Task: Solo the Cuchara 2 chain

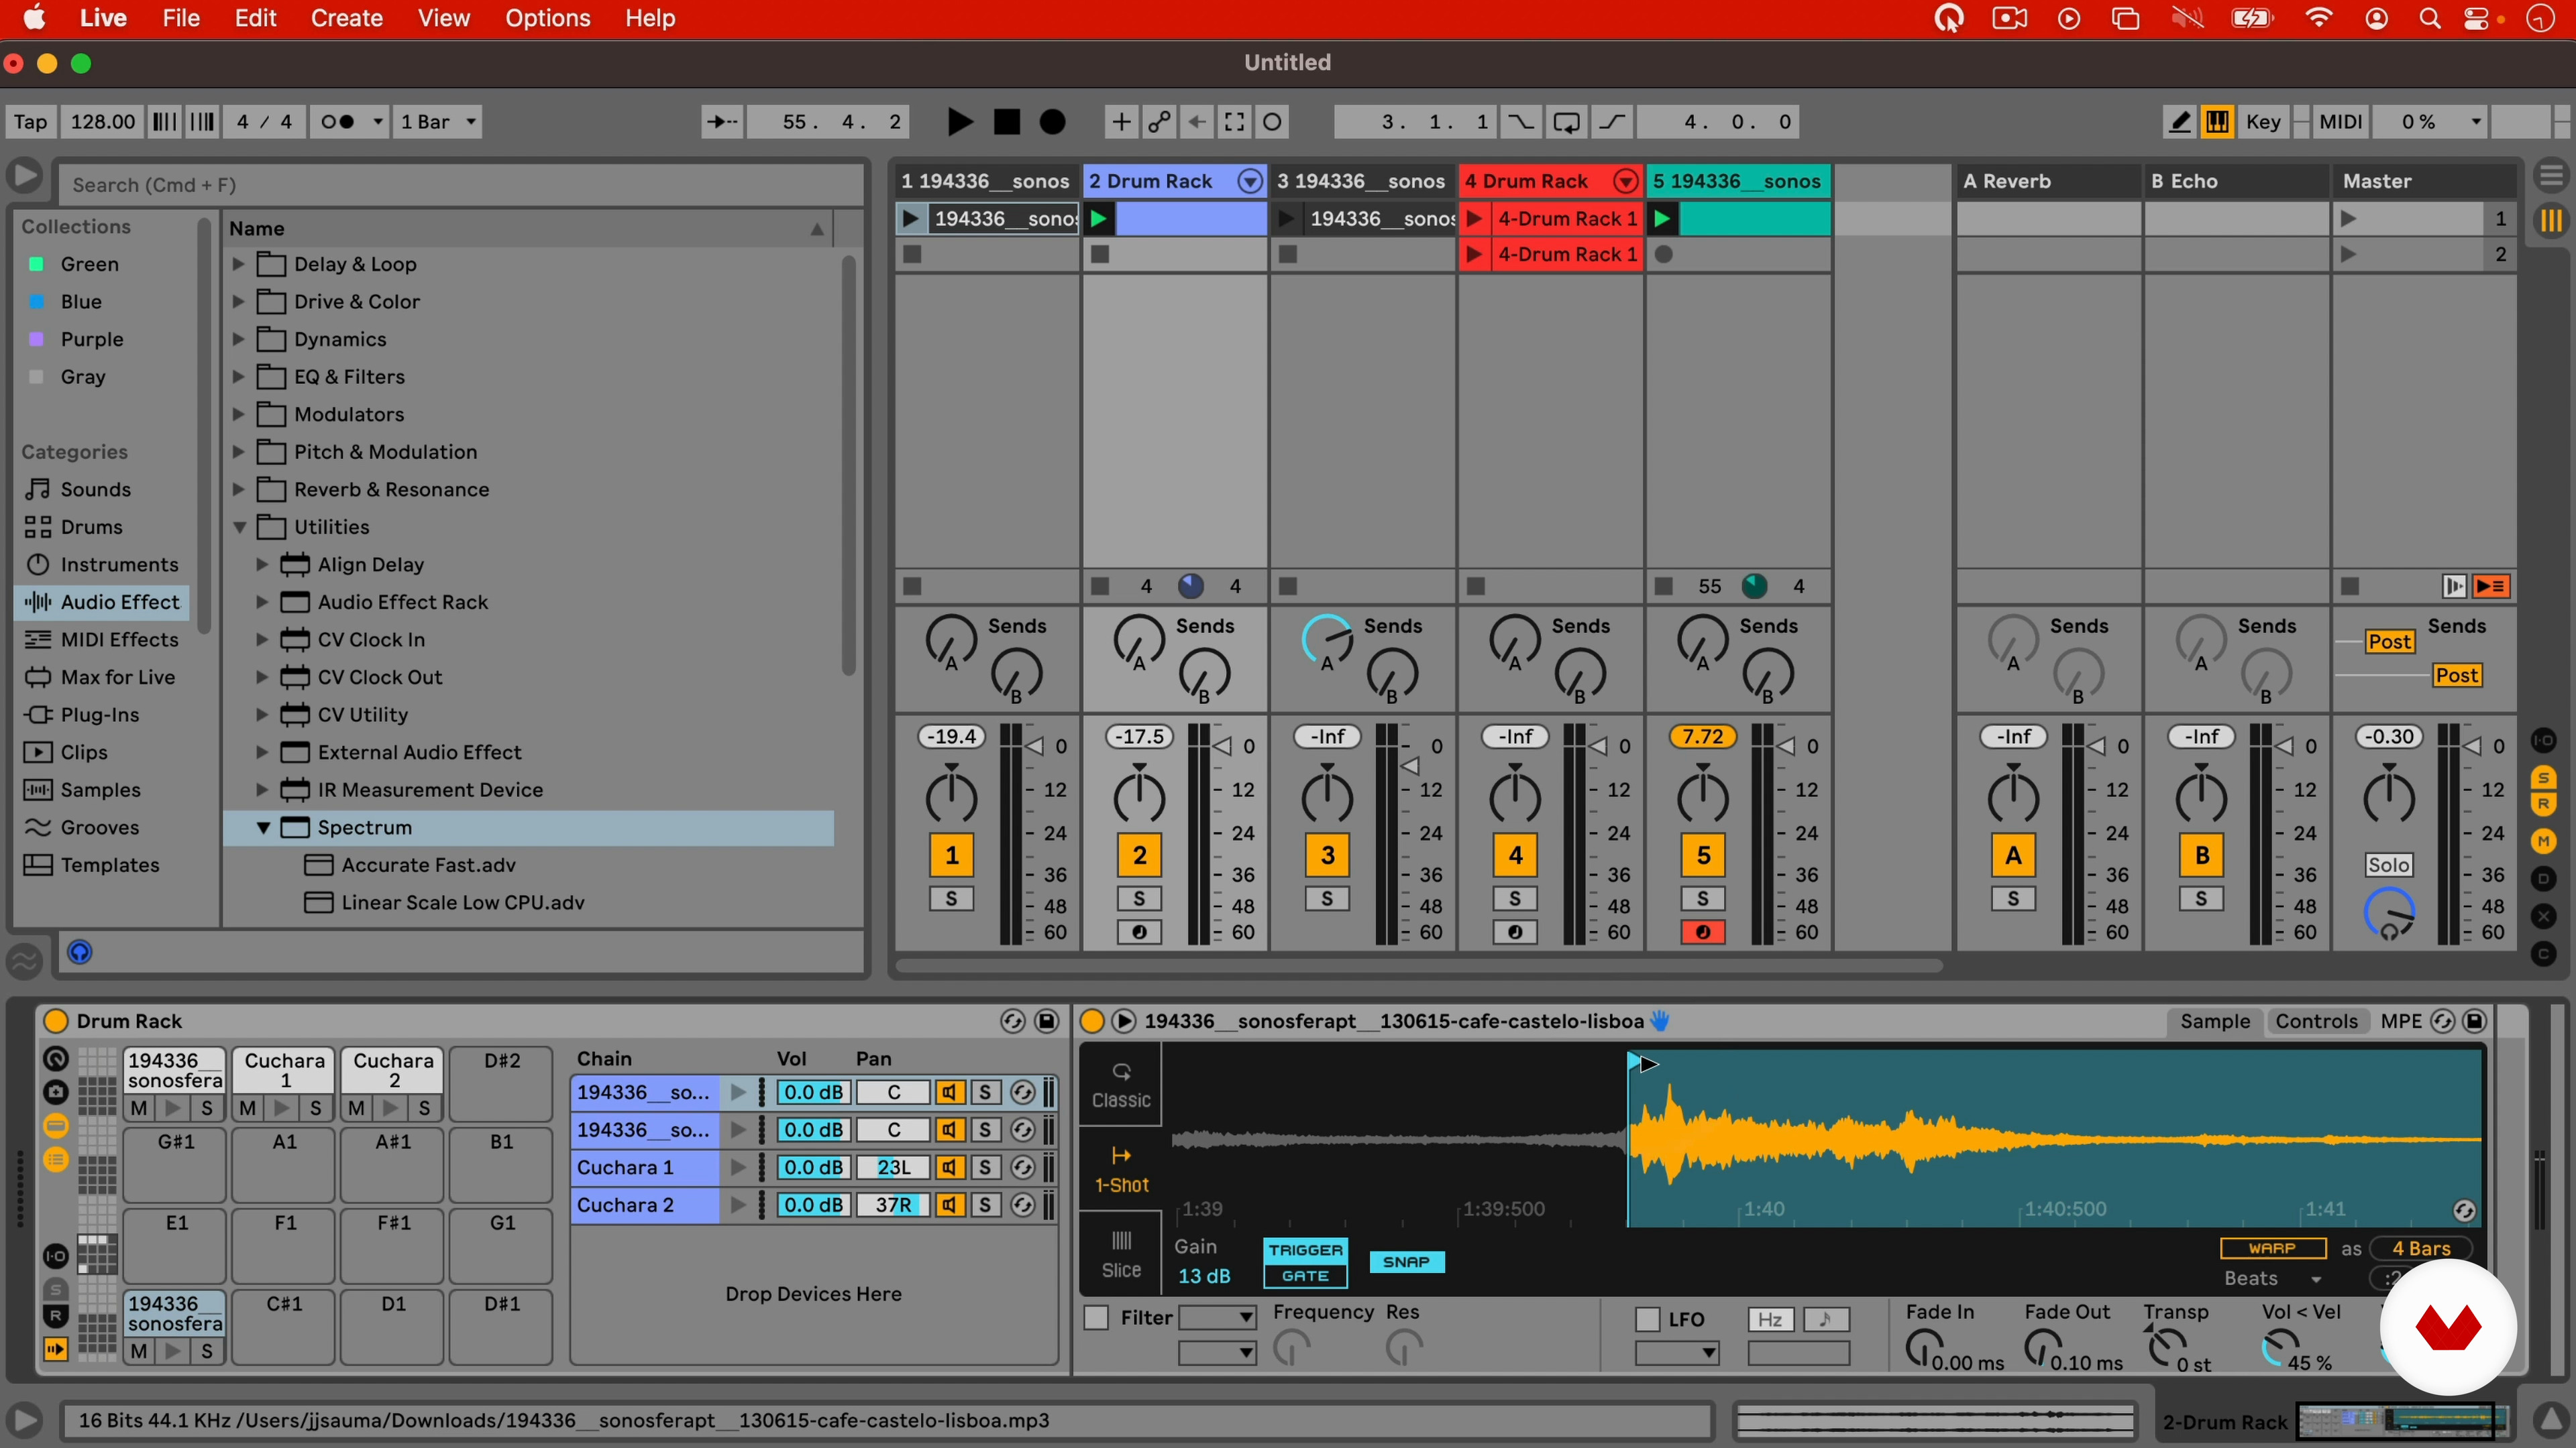Action: 985,1205
